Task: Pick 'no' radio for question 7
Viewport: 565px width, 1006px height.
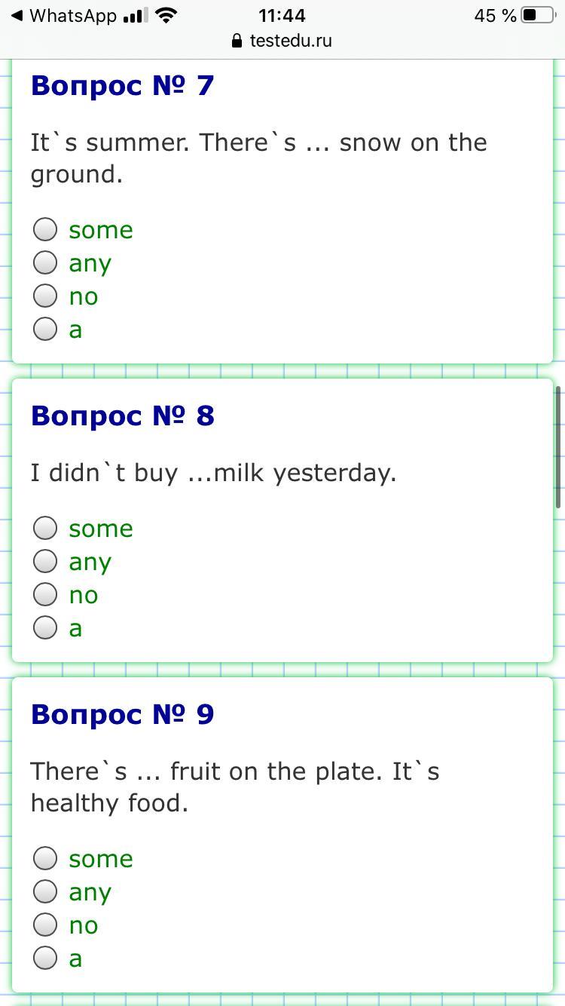Action: (x=45, y=296)
